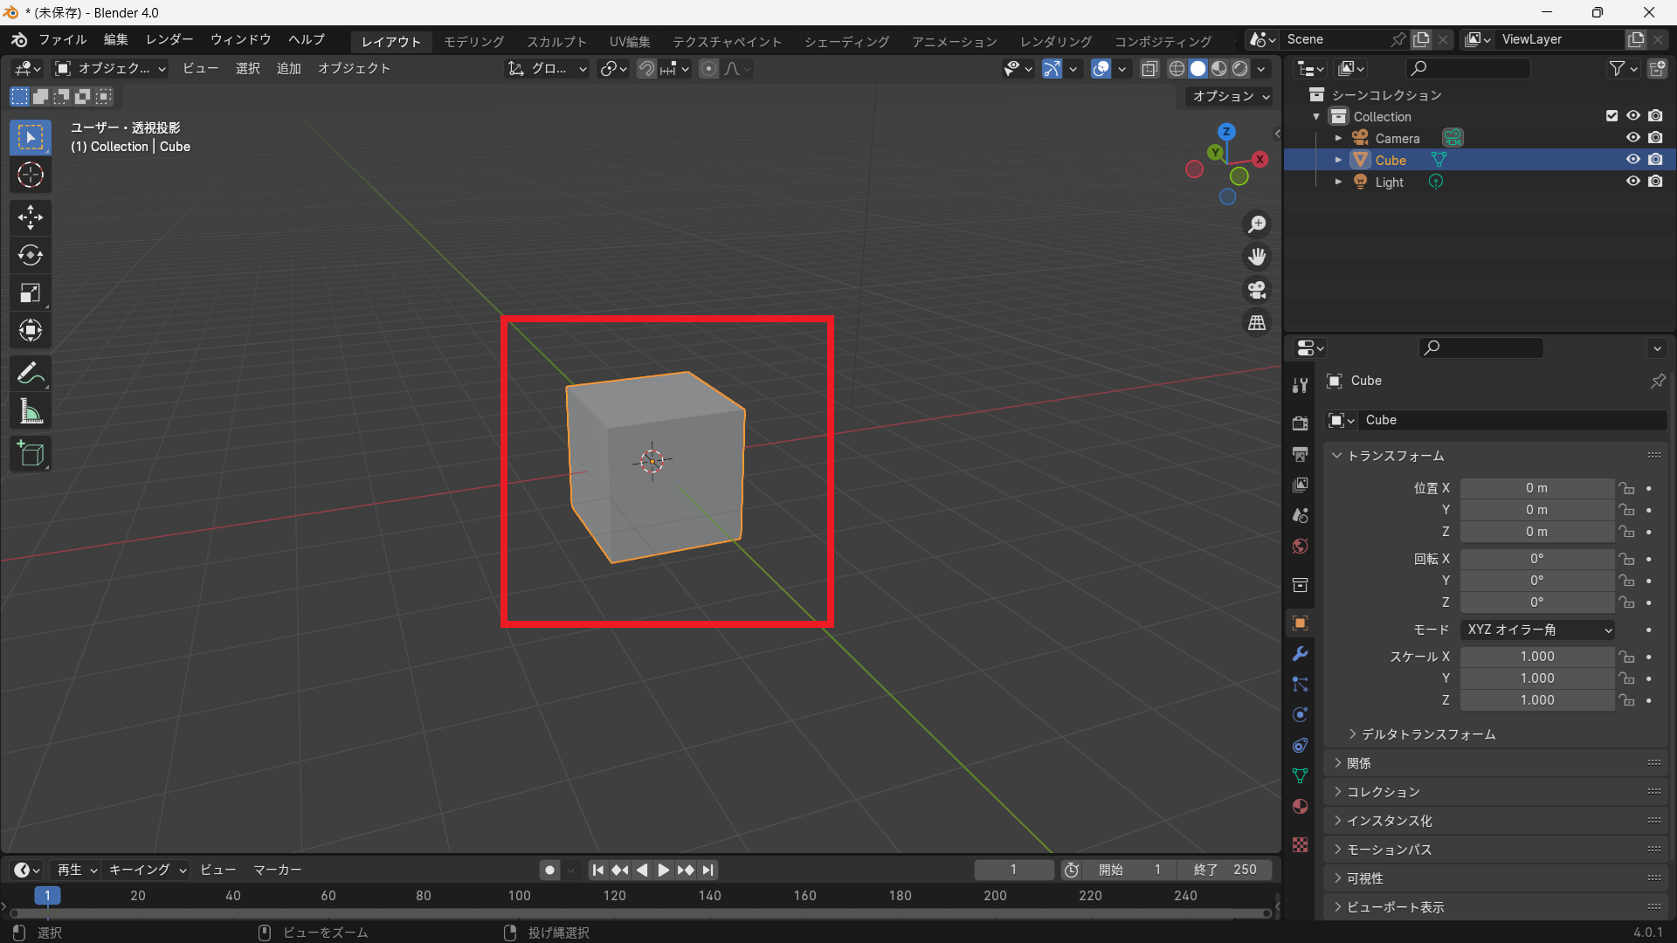1677x943 pixels.
Task: Hide the Cube in viewport via eye icon
Action: coord(1632,160)
